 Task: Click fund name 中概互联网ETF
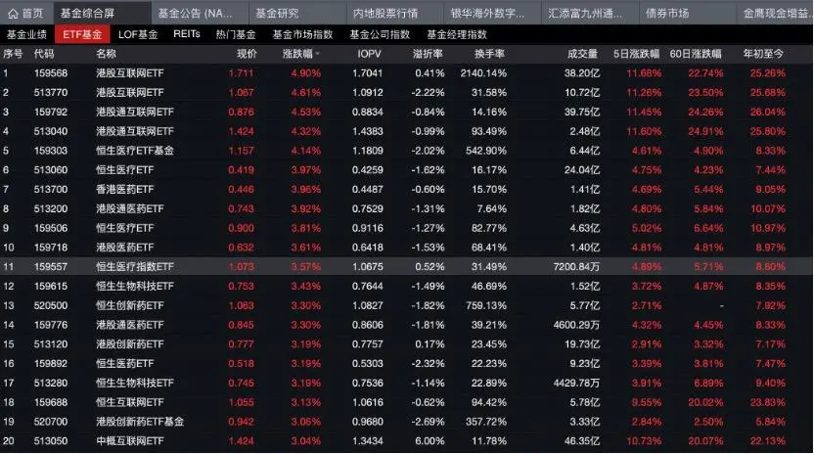point(129,440)
